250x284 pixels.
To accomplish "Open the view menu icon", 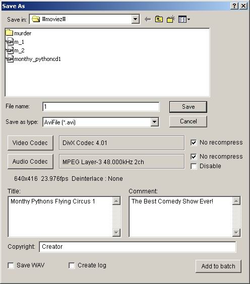I will point(184,19).
